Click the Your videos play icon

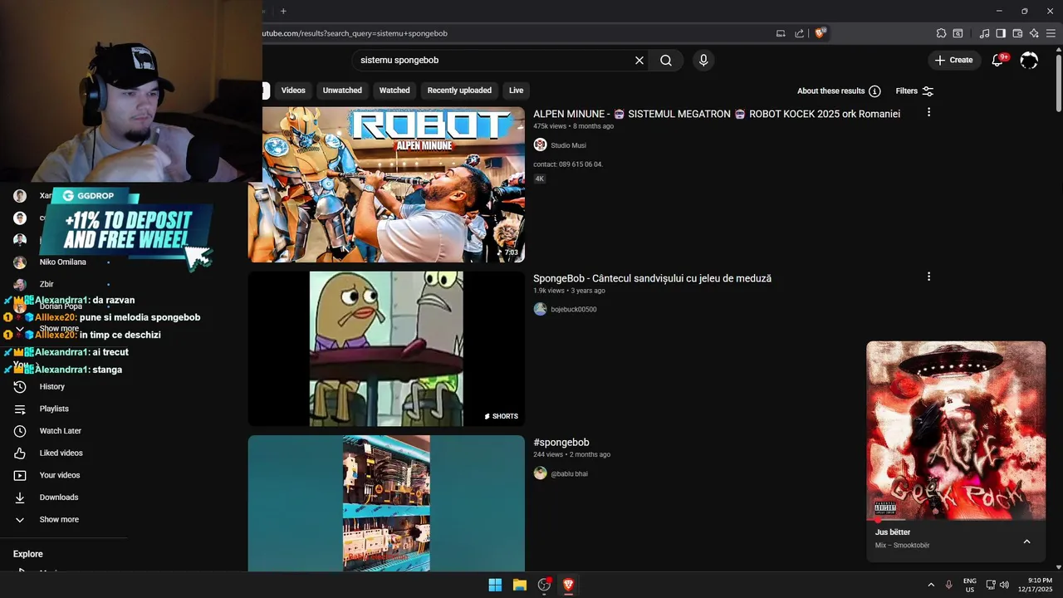click(20, 475)
